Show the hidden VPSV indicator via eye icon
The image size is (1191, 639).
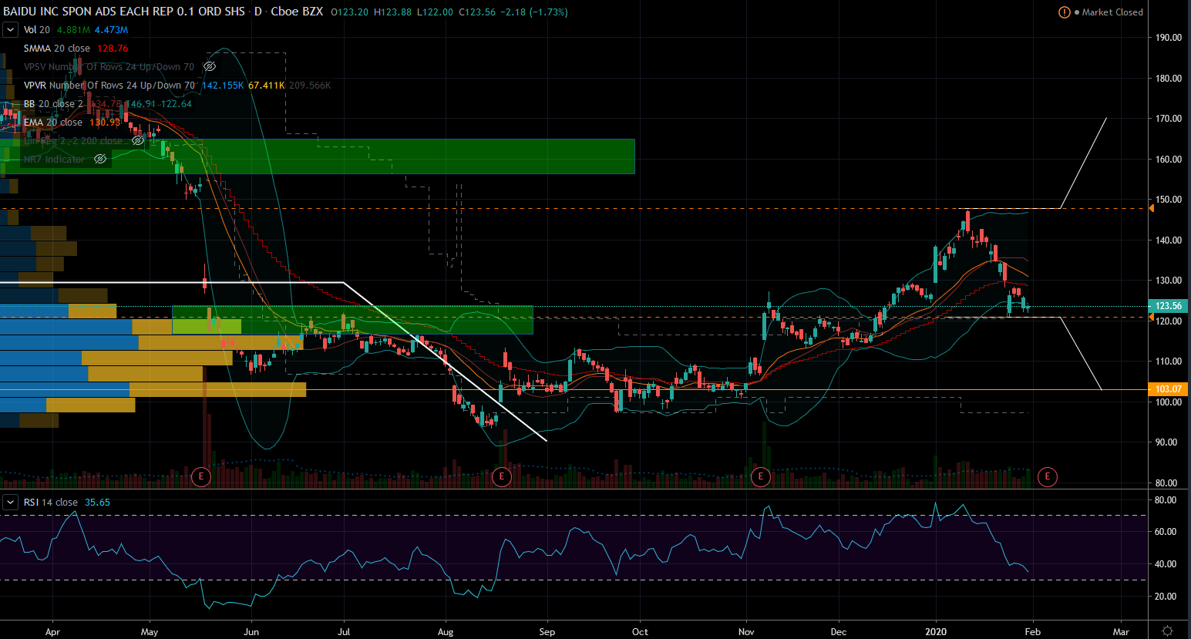209,67
